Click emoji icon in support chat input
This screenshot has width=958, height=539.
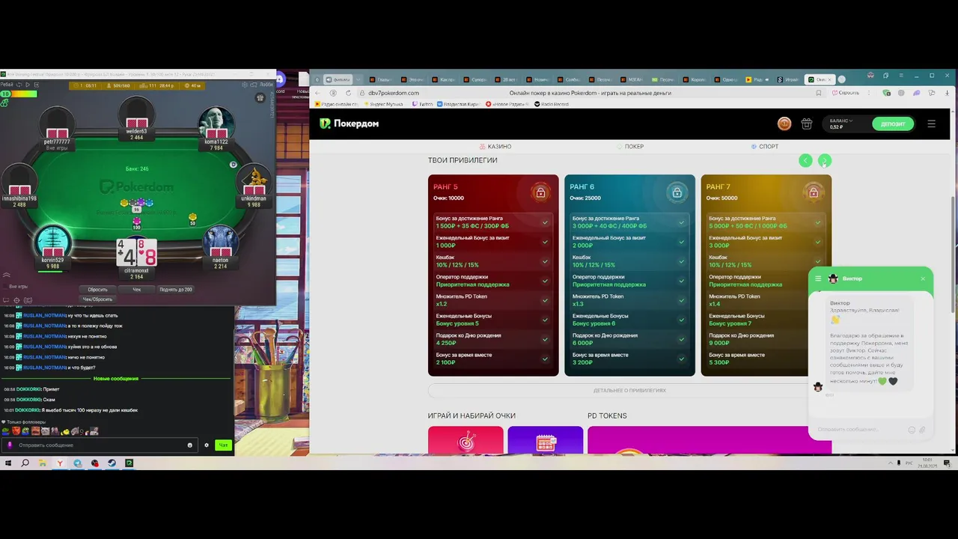pos(912,430)
